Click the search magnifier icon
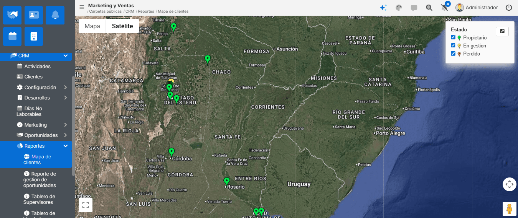This screenshot has height=218, width=518. click(x=429, y=8)
